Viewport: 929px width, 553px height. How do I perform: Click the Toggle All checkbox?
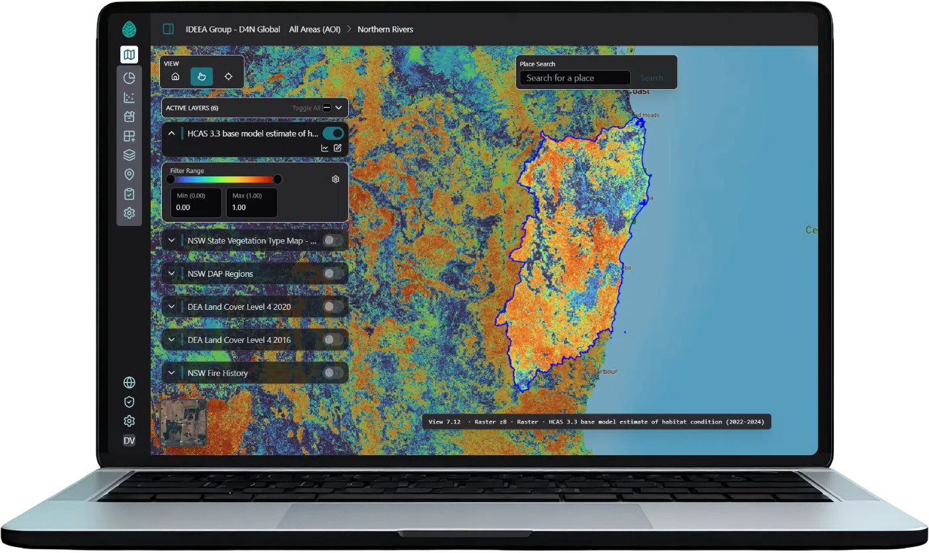tap(327, 108)
